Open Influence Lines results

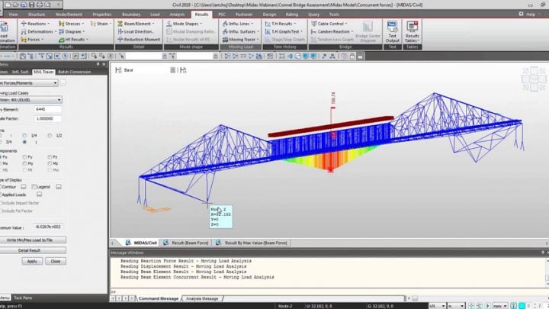(x=238, y=24)
